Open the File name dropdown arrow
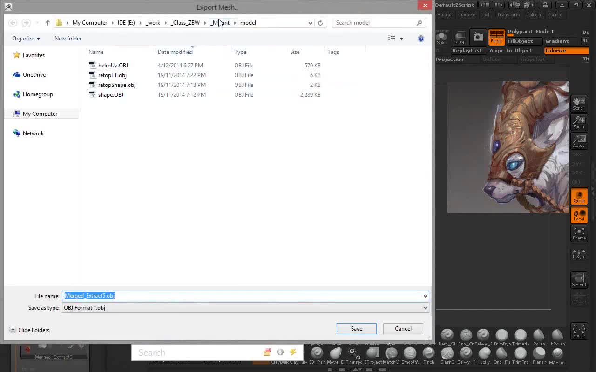Screen dimensions: 596x372 pyautogui.click(x=425, y=296)
